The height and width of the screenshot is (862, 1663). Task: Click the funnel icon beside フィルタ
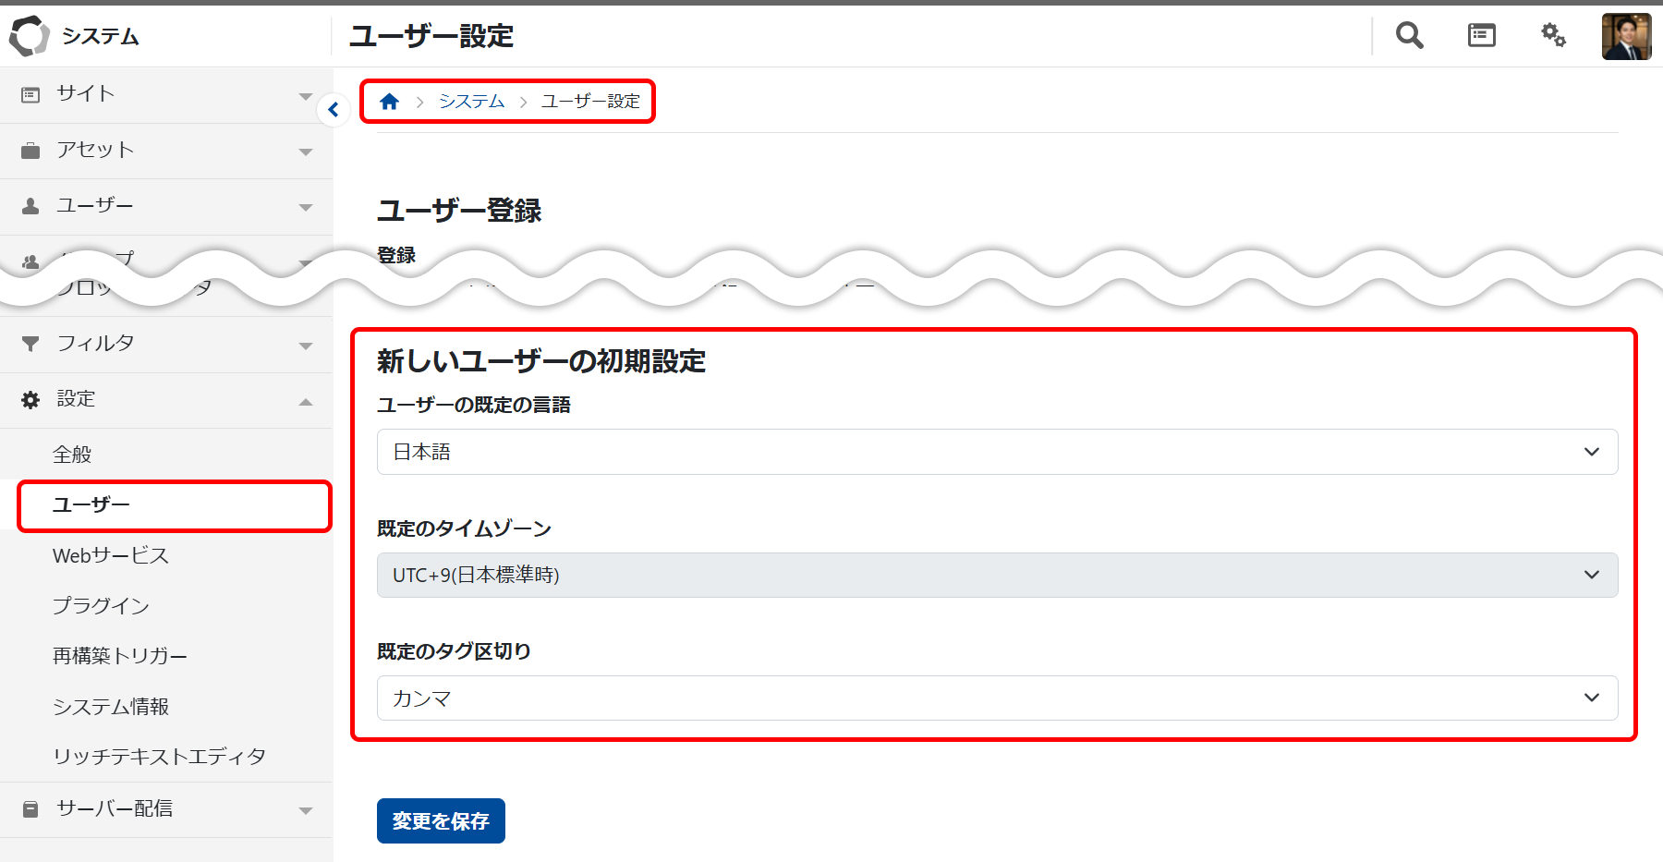coord(30,344)
